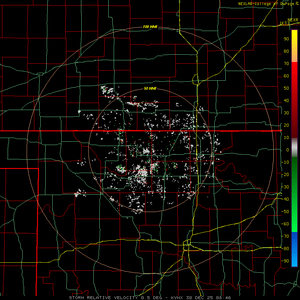Screen dimensions: 300x300
Task: Click the -40 value on the velocity scale
Action: tap(285, 199)
